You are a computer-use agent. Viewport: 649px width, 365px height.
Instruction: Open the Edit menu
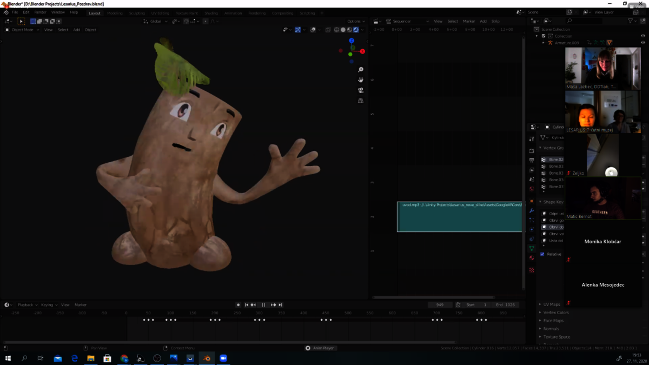point(26,12)
